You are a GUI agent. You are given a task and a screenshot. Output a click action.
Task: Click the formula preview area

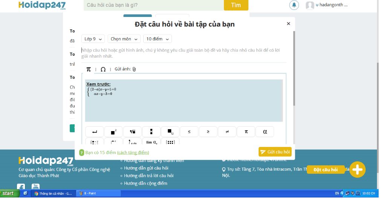coord(184,100)
